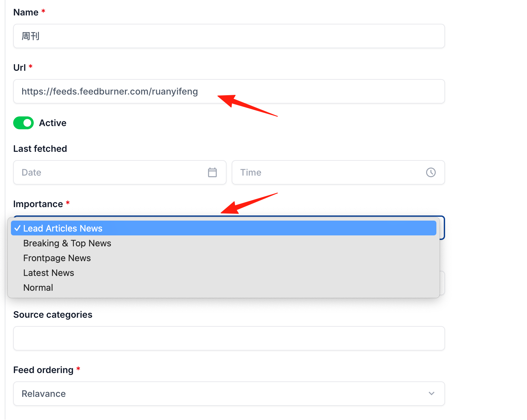The height and width of the screenshot is (420, 527).
Task: Select Lead Articles News option
Action: point(224,228)
